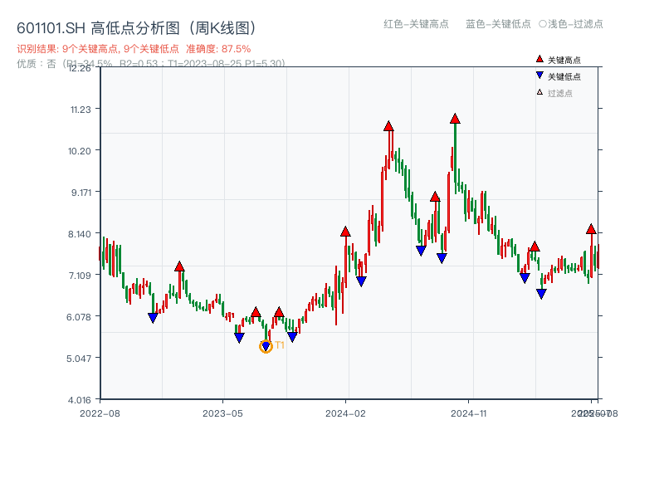Click the 10.20 y-axis label
Screen dimensions: 664x498
pos(80,151)
